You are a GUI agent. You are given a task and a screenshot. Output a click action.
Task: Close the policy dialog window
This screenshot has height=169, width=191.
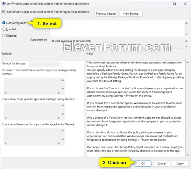pos(185,4)
